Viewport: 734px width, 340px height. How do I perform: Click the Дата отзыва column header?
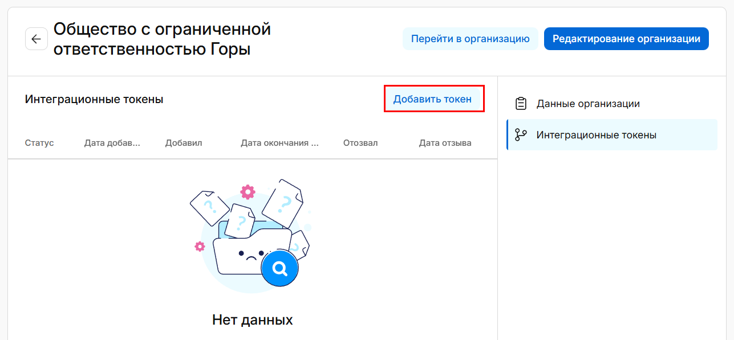click(x=445, y=143)
